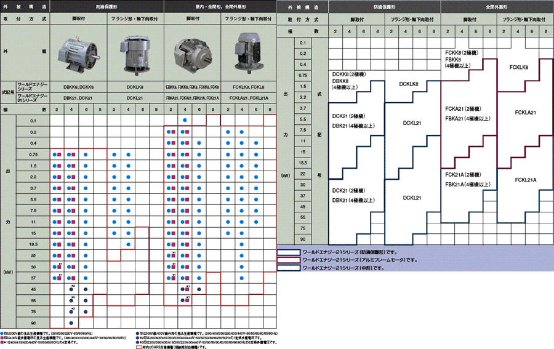Click the foot-mounted totally enclosed motor photo
The height and width of the screenshot is (349, 554).
pos(191,53)
